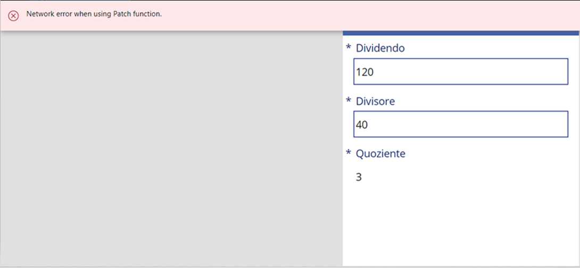This screenshot has width=580, height=268.
Task: Click the number 40 in Divisore
Action: [x=362, y=125]
